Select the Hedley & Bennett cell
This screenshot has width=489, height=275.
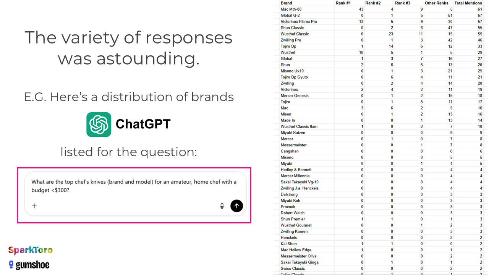pyautogui.click(x=296, y=170)
